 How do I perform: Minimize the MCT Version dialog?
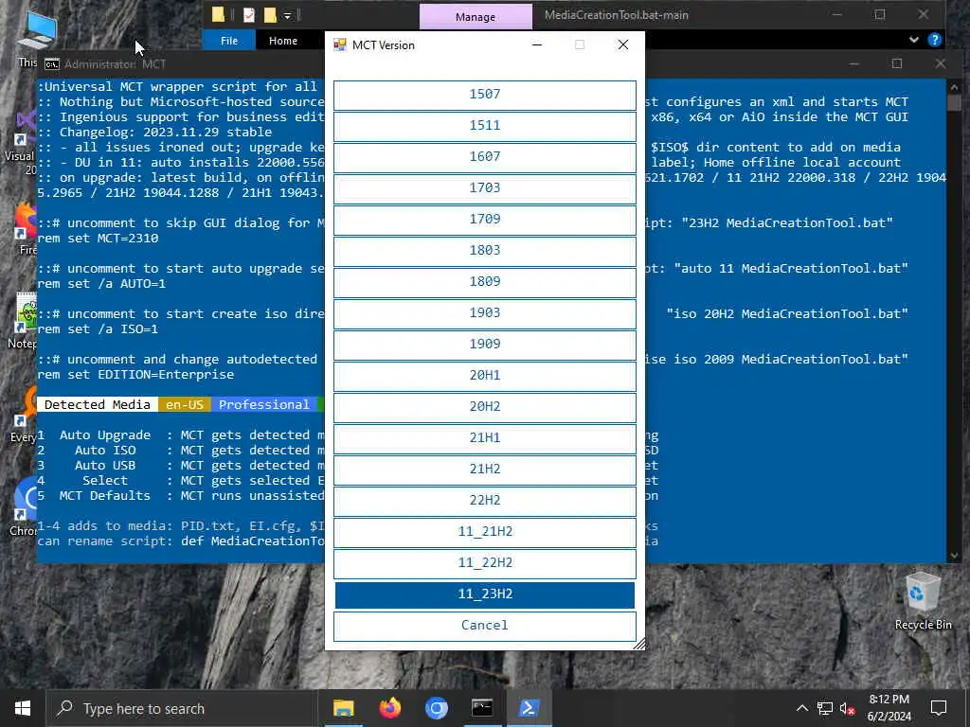[x=537, y=44]
